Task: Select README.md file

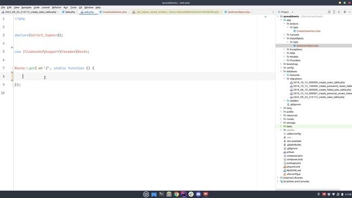Action: (x=294, y=170)
